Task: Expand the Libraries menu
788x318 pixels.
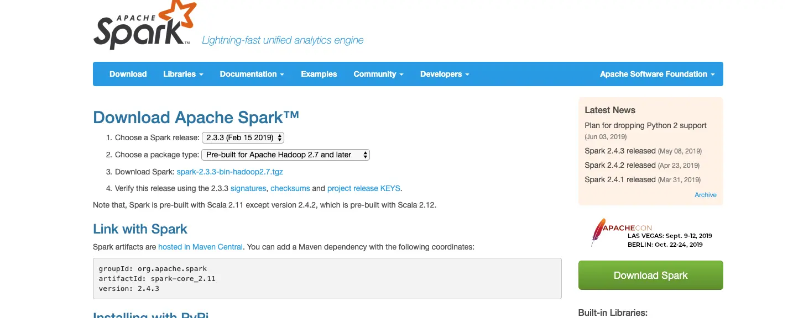Action: point(183,74)
